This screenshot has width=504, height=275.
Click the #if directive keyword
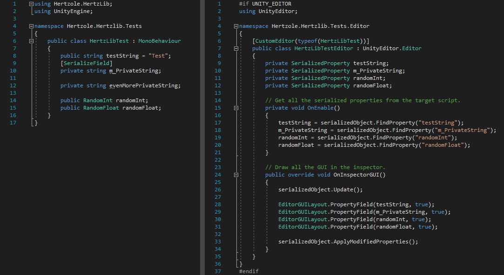pos(244,4)
